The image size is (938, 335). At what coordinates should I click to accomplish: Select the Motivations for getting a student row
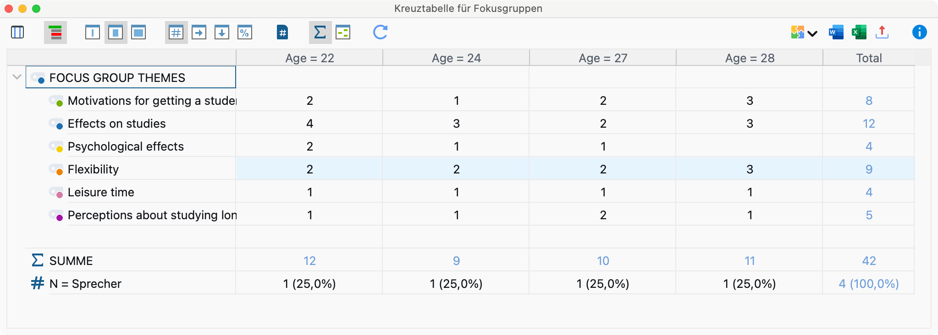click(152, 101)
